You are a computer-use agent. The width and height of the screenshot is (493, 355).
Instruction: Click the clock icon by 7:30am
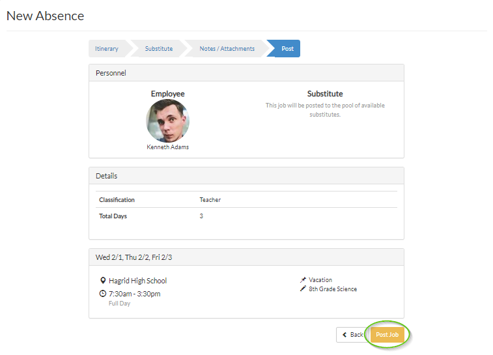103,293
